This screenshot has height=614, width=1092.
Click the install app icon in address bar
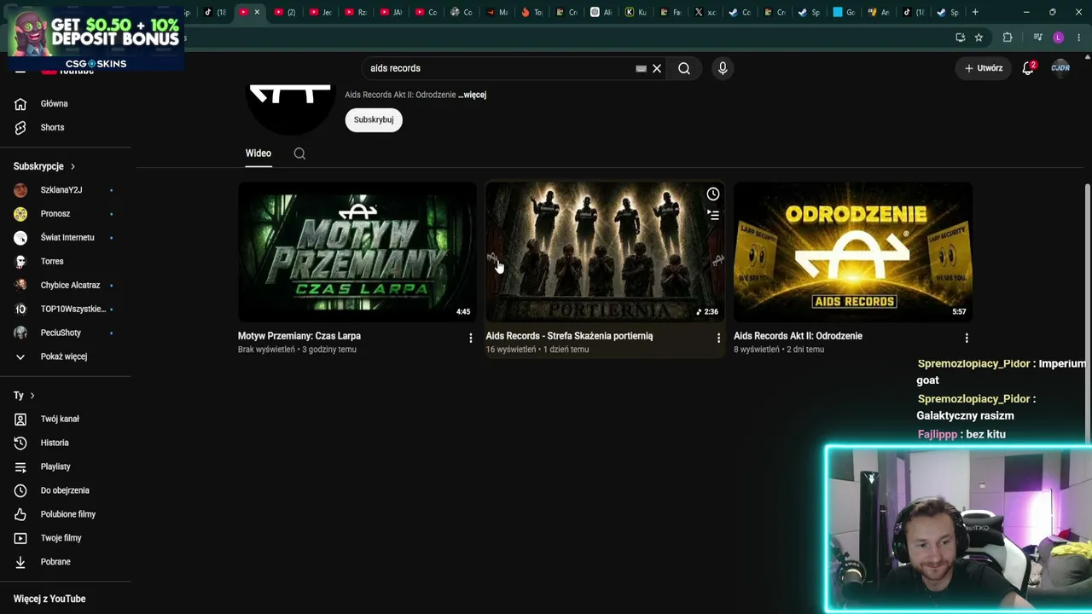pos(961,38)
